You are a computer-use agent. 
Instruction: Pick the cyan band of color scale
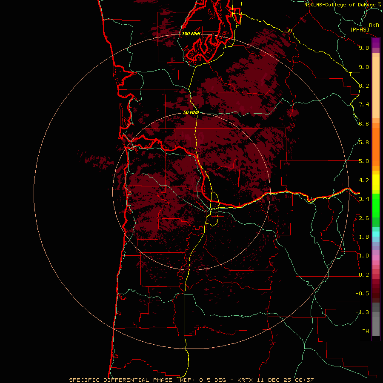376,234
